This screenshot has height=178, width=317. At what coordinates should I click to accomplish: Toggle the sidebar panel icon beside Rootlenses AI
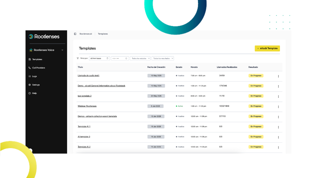click(75, 34)
